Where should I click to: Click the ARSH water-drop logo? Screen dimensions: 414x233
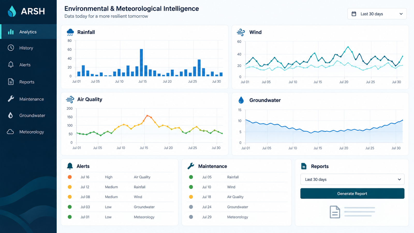click(x=12, y=11)
